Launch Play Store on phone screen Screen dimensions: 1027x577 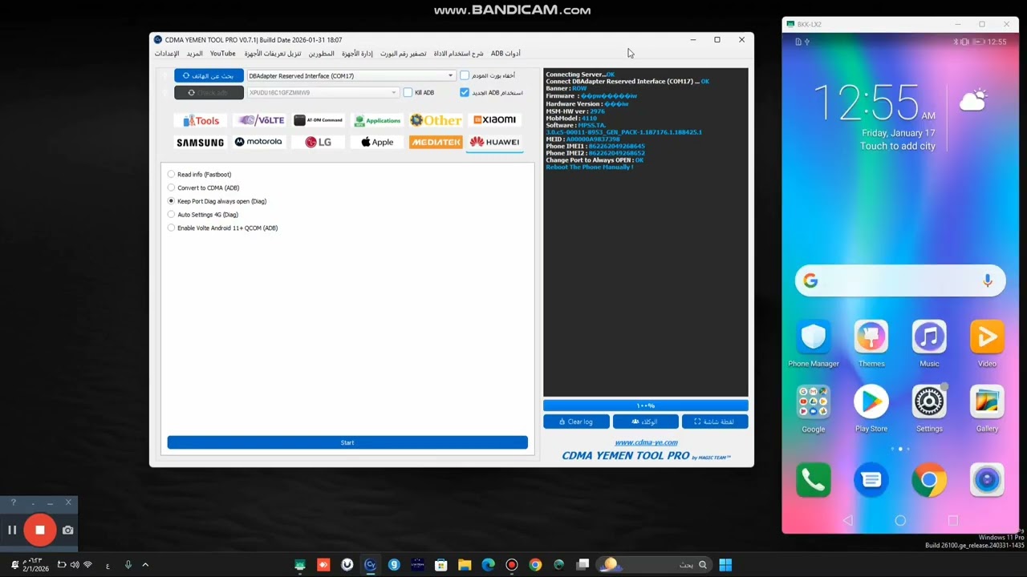(871, 410)
